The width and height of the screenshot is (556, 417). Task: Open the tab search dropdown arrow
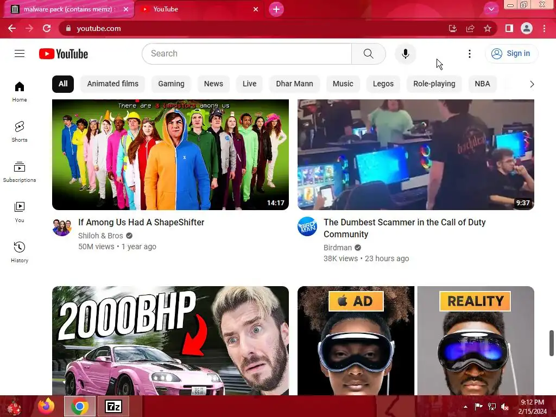point(491,9)
